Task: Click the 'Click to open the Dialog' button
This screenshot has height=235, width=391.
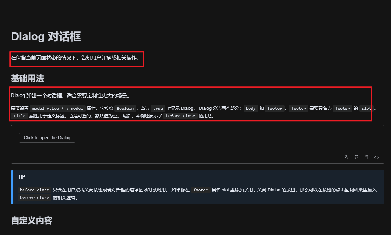Action: point(47,137)
